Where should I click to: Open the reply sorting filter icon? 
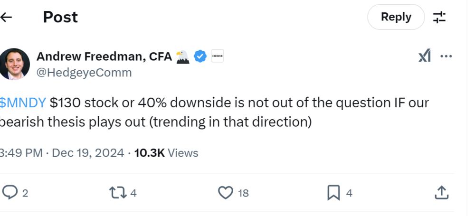(x=439, y=18)
